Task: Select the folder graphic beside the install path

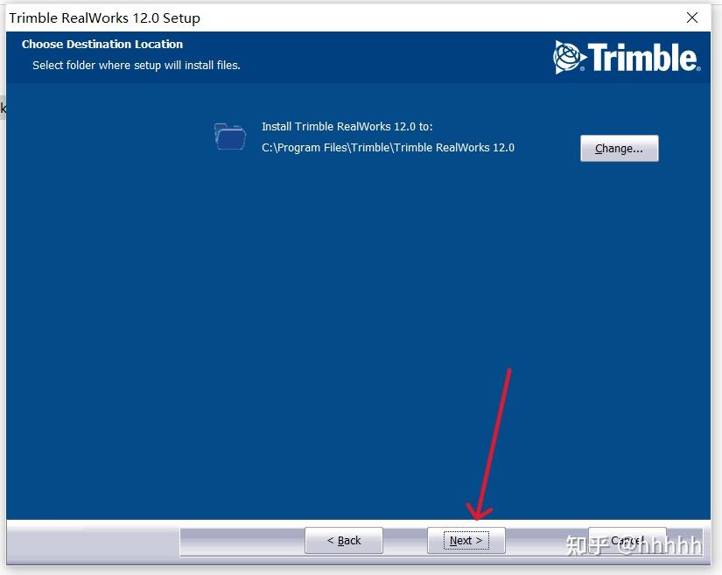Action: (228, 137)
